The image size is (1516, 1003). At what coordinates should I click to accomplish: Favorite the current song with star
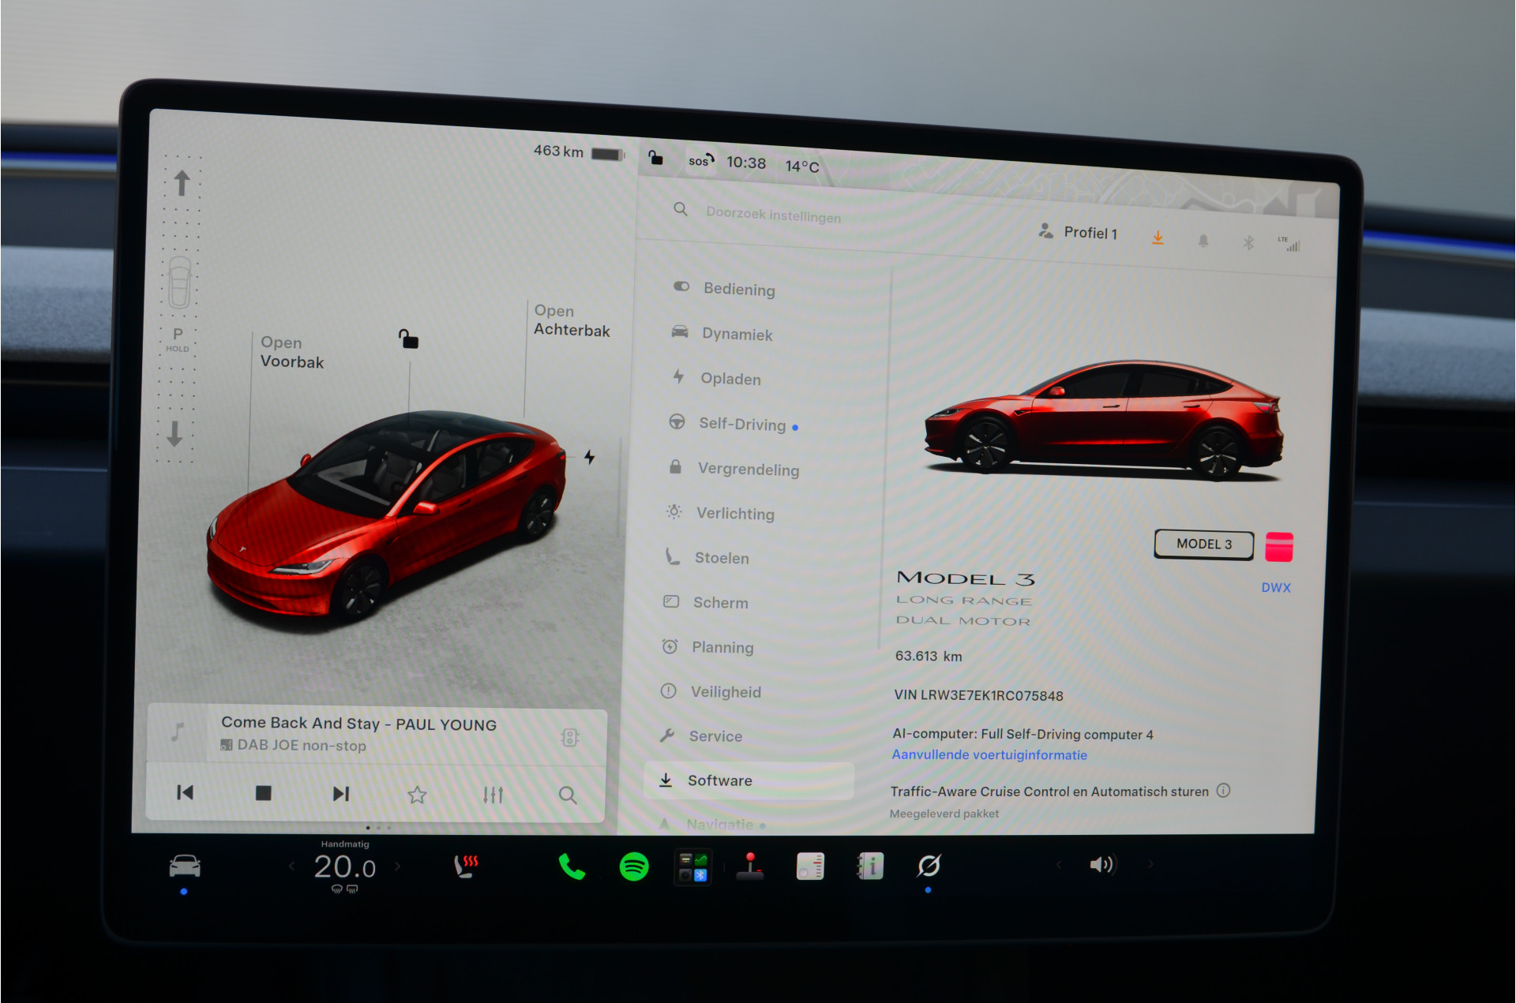point(417,795)
